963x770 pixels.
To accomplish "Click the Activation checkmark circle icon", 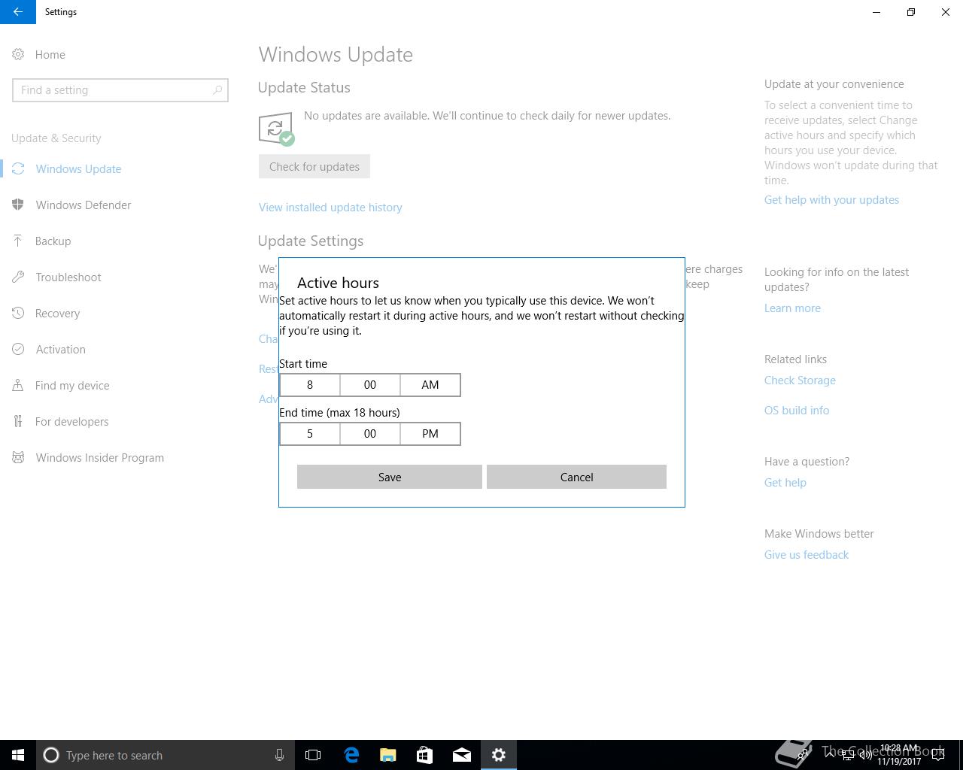I will click(x=18, y=349).
